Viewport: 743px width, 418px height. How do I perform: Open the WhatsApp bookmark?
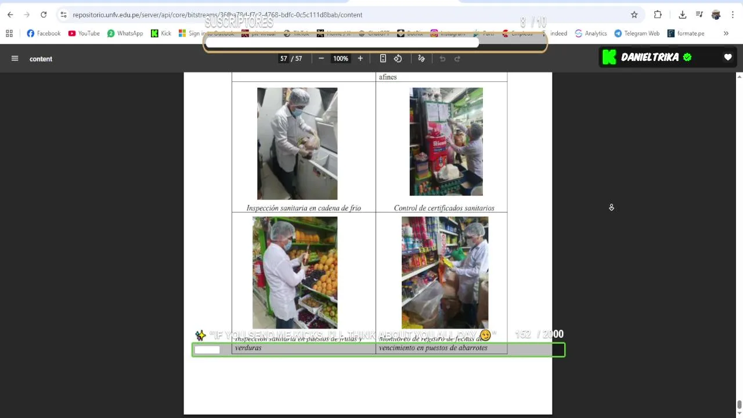coord(125,33)
